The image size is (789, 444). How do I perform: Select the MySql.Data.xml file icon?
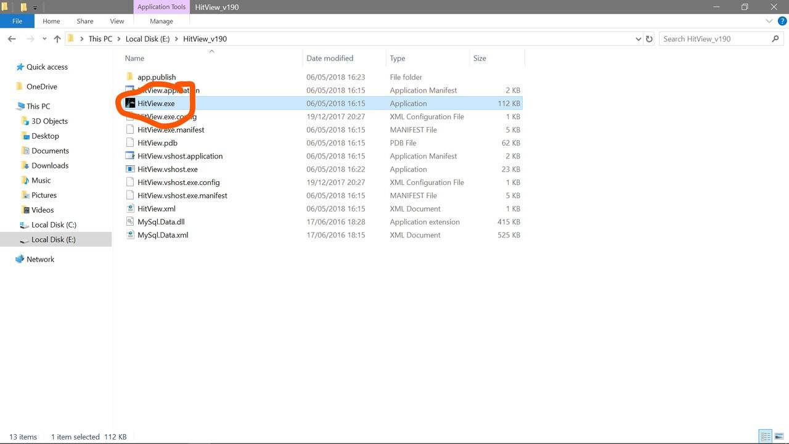pyautogui.click(x=129, y=235)
